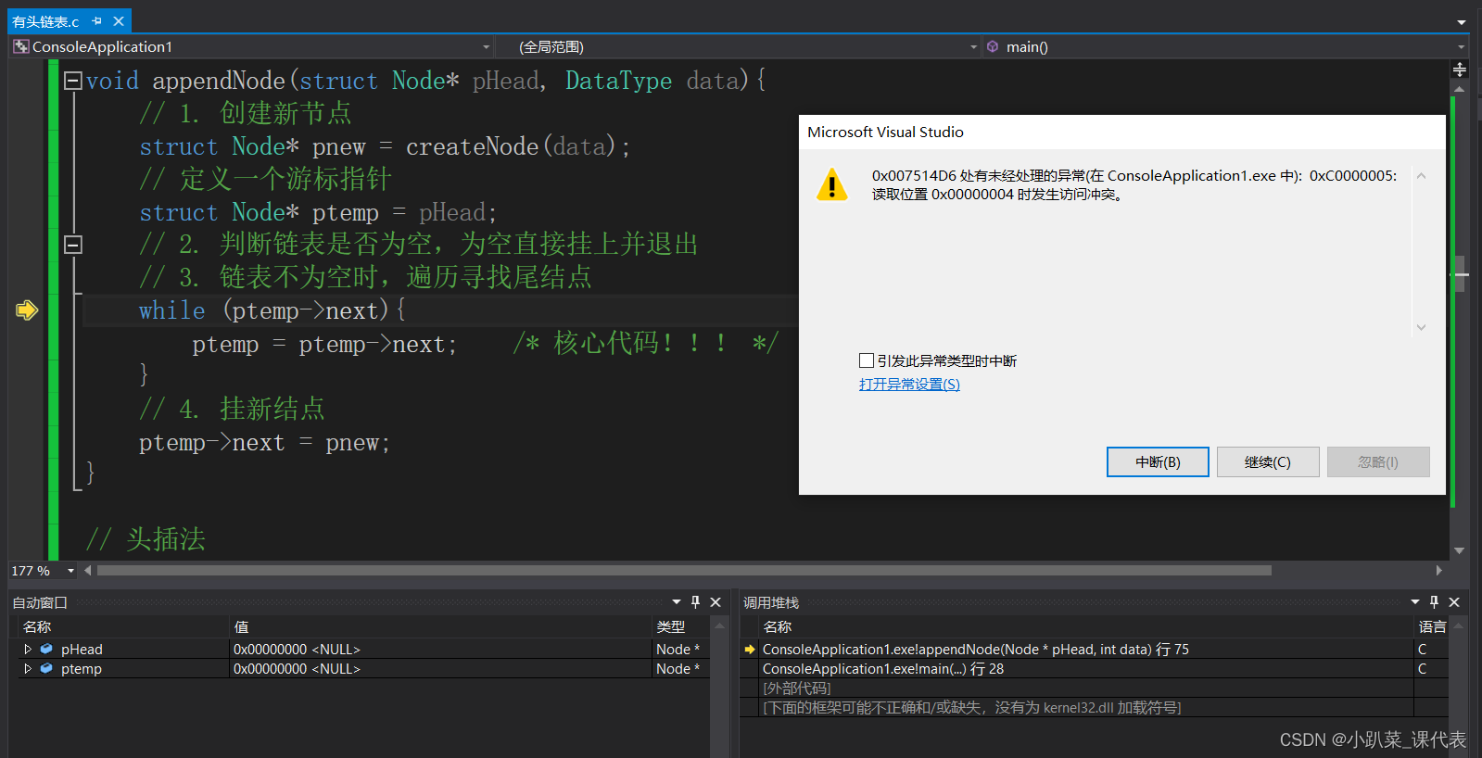
Task: Click the 忽略(I) button
Action: click(x=1378, y=461)
